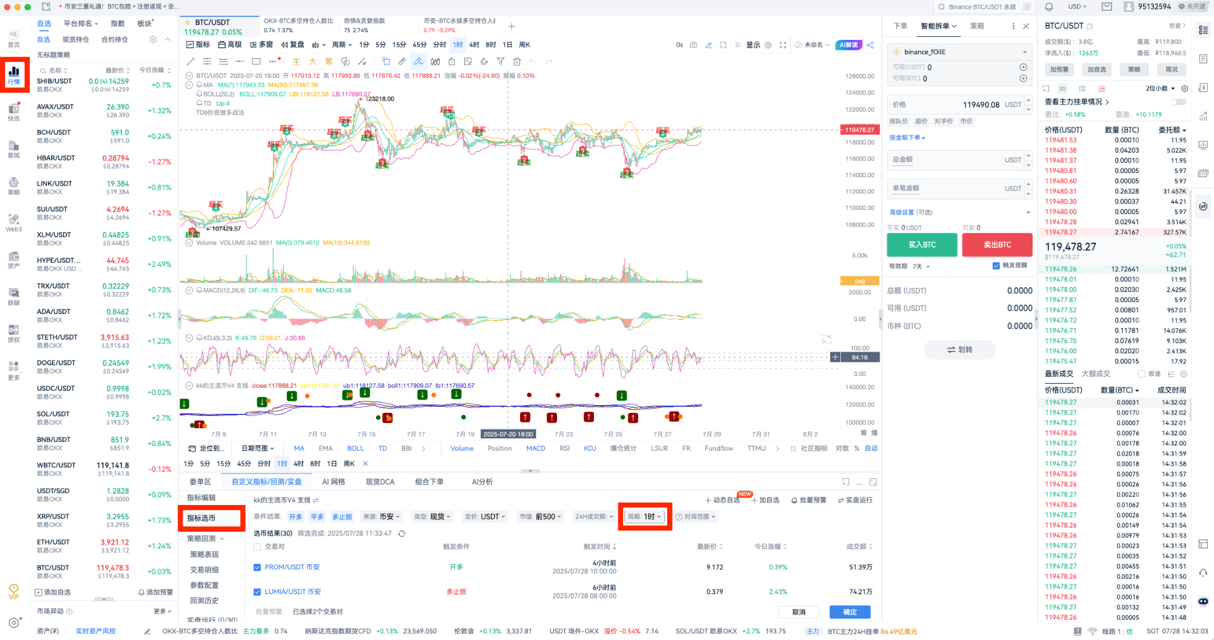
Task: Uncheck the LUMIA/USDT 币安 row checkbox
Action: [x=257, y=592]
